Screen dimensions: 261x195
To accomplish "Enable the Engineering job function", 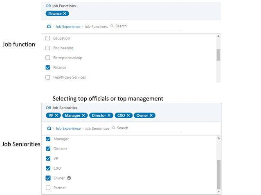I will tap(48, 48).
